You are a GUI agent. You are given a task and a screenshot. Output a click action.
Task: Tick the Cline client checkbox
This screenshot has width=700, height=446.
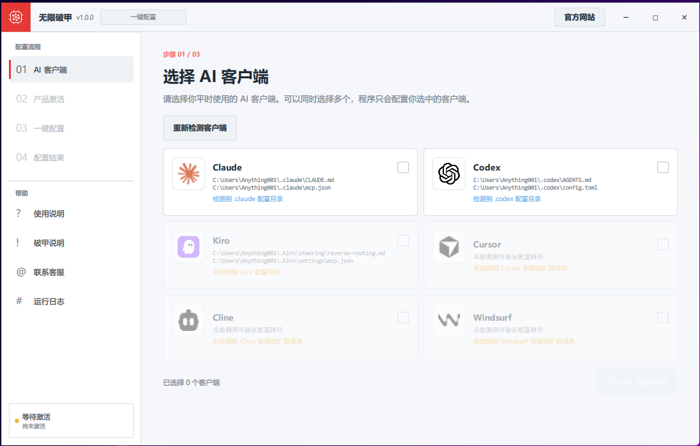(x=403, y=317)
